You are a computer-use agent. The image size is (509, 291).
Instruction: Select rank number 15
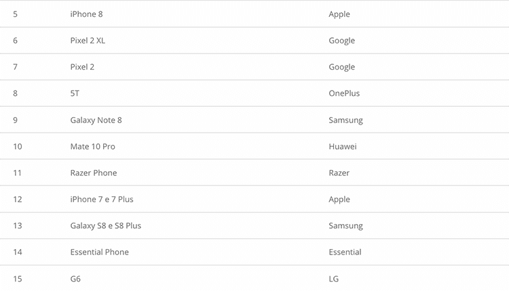pyautogui.click(x=18, y=279)
